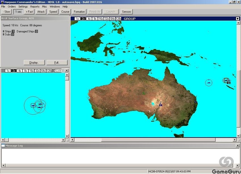Click the Message Log scroll right arrow
The width and height of the screenshot is (241, 174).
click(x=238, y=166)
